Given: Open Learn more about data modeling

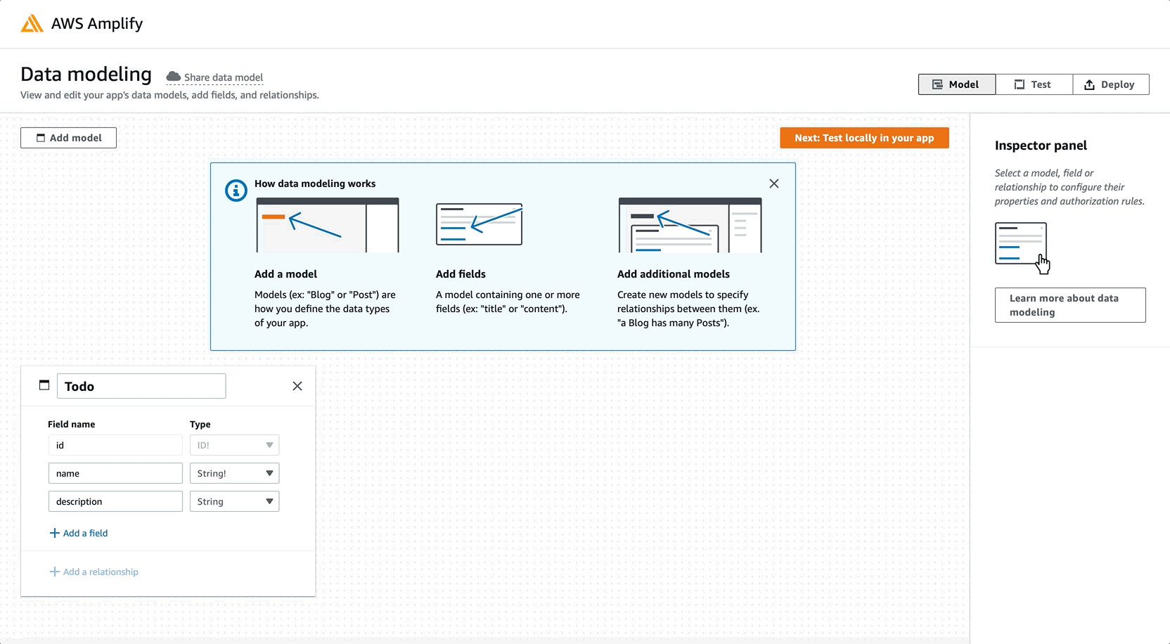Looking at the screenshot, I should click(x=1070, y=305).
